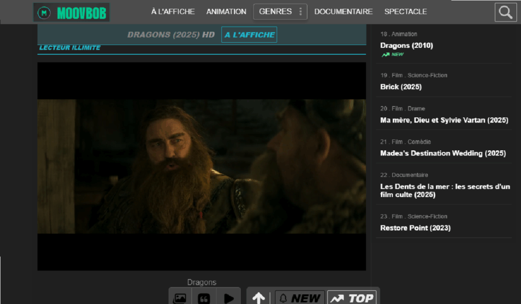Open the SPECTACLE menu item
Viewport: 521px width, 304px height.
tap(405, 12)
